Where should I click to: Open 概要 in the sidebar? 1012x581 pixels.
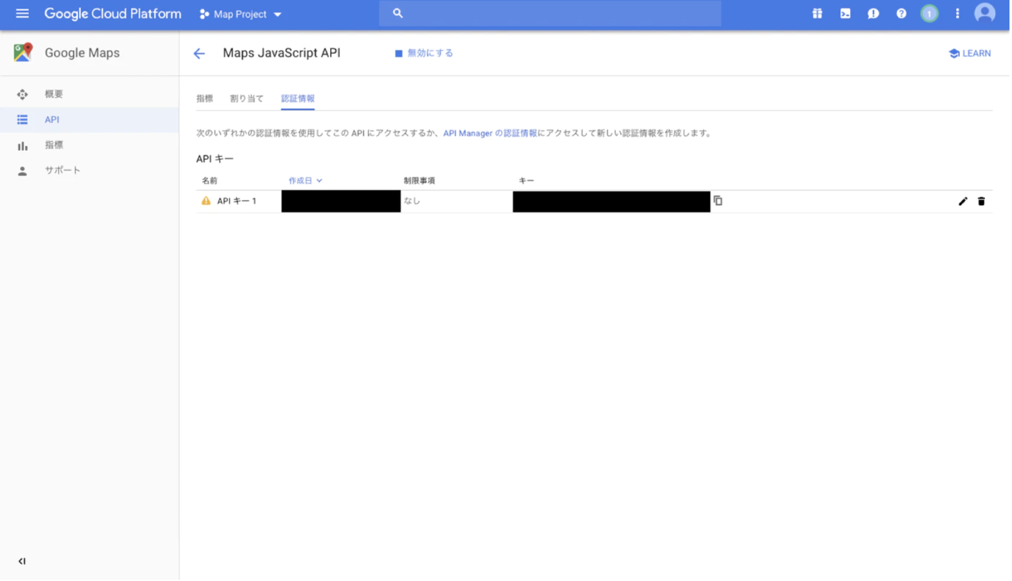[90, 95]
